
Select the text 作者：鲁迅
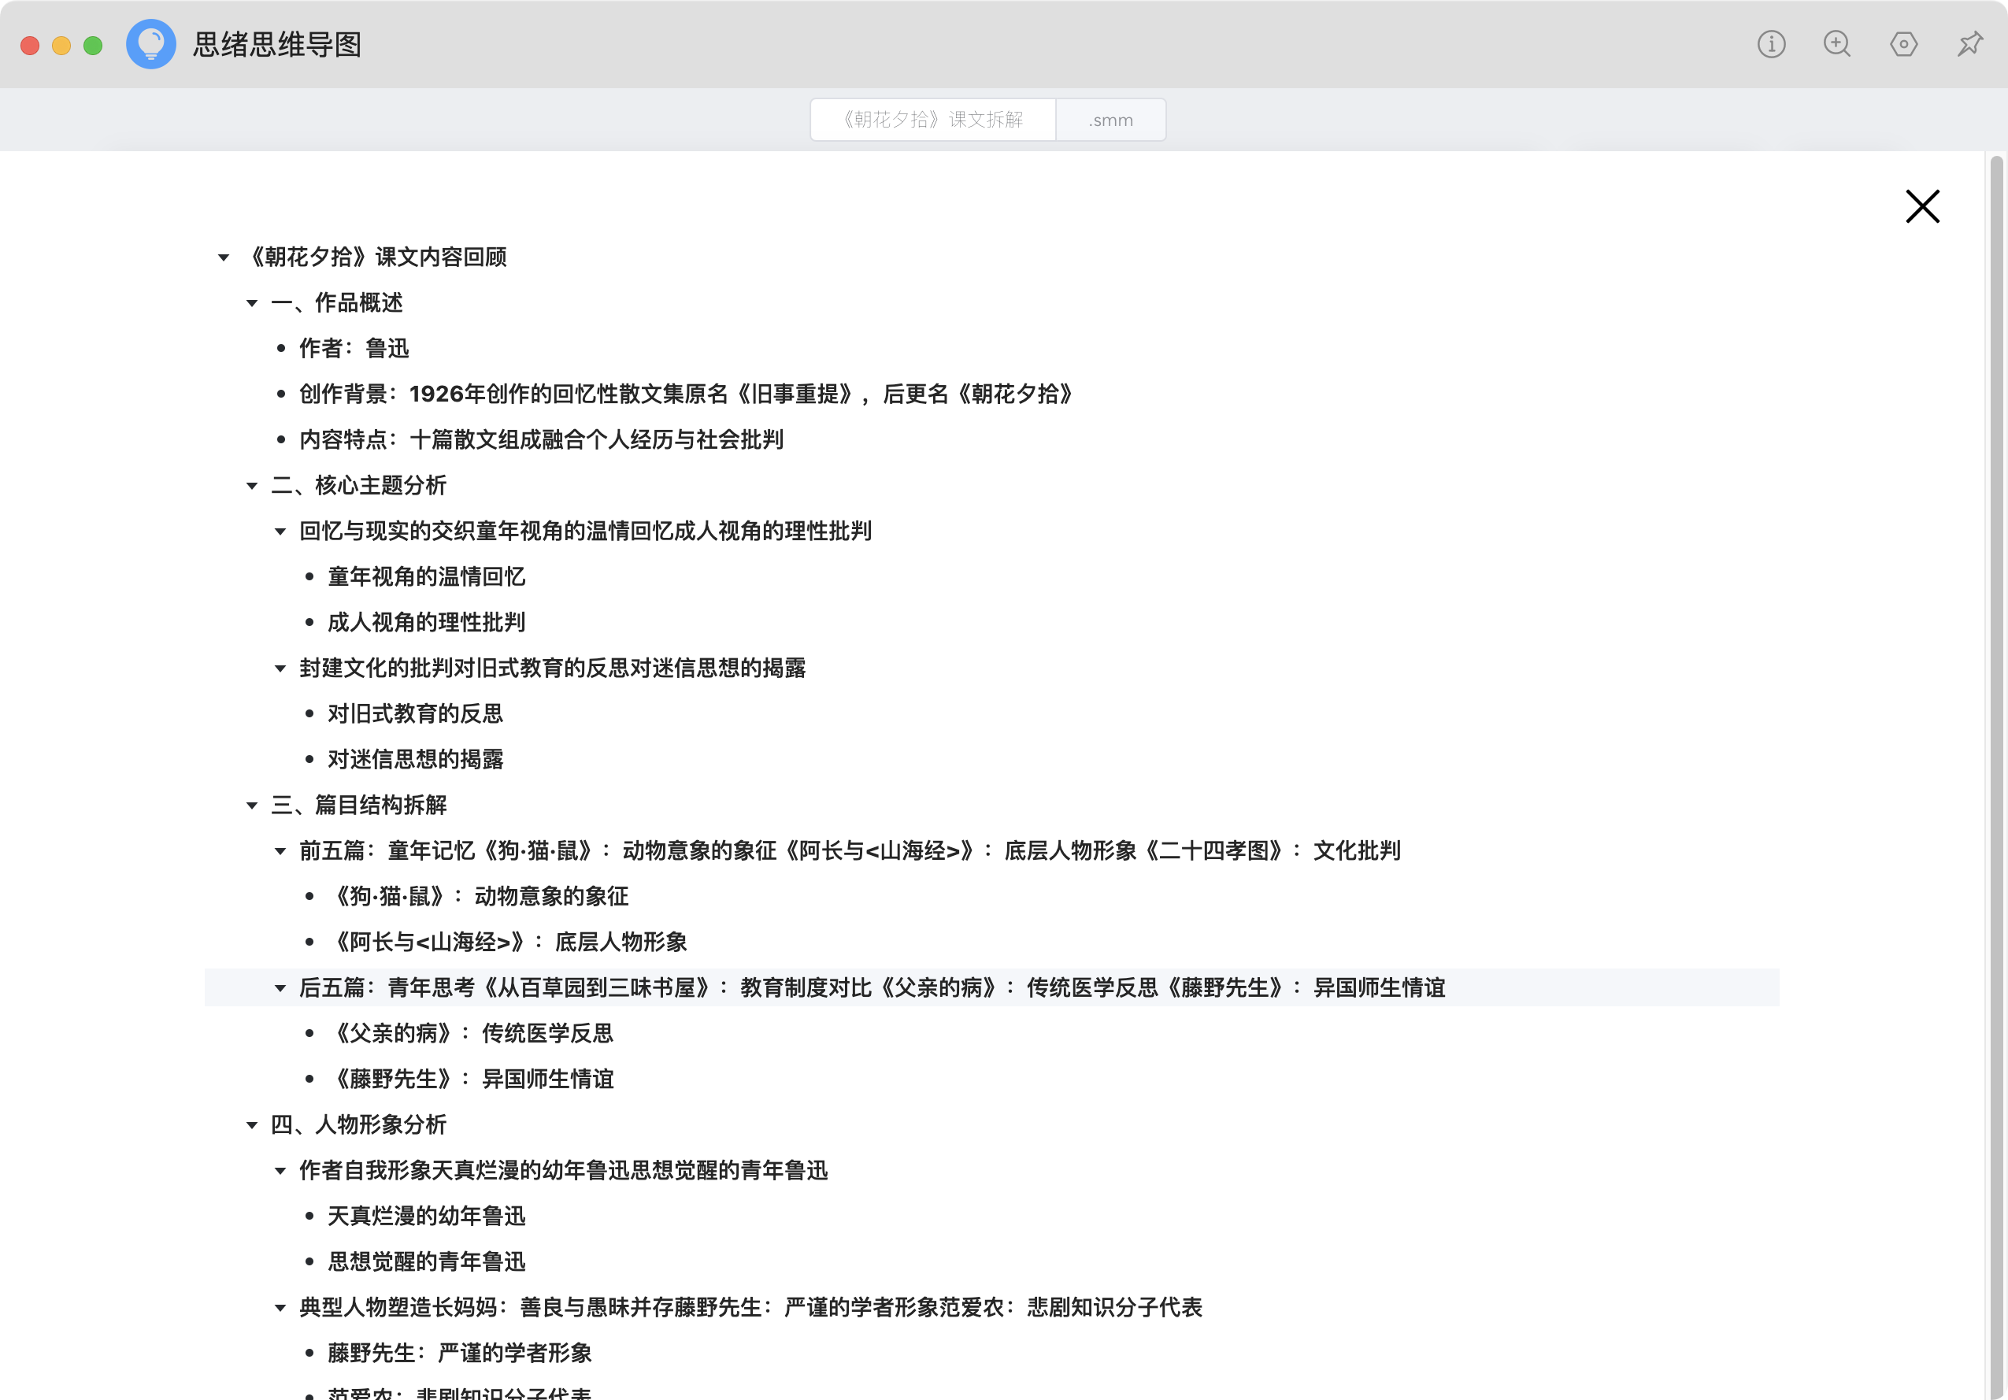click(x=354, y=348)
